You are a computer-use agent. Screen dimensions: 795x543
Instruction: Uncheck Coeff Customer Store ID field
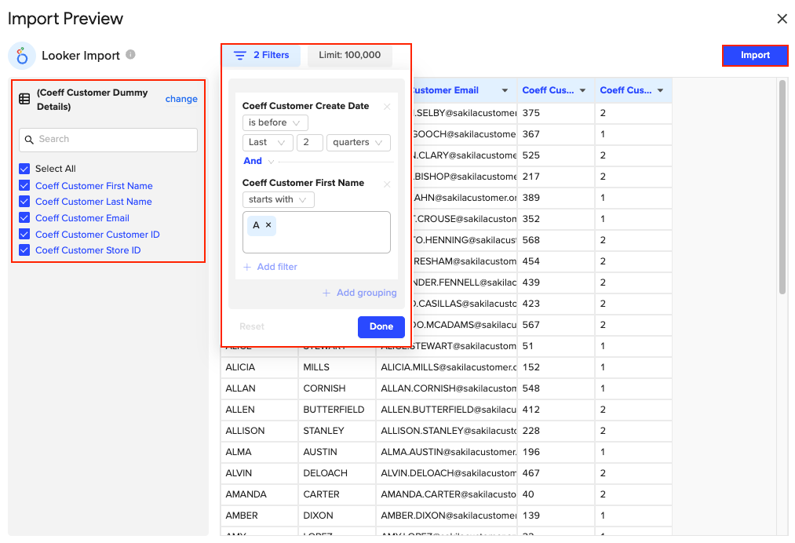coord(24,250)
